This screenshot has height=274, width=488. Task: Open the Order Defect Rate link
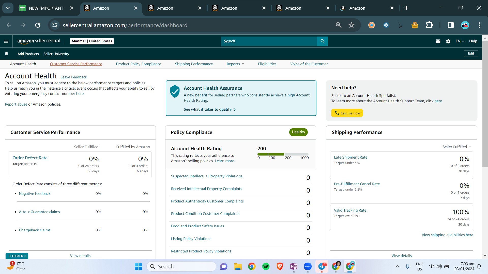[30, 158]
